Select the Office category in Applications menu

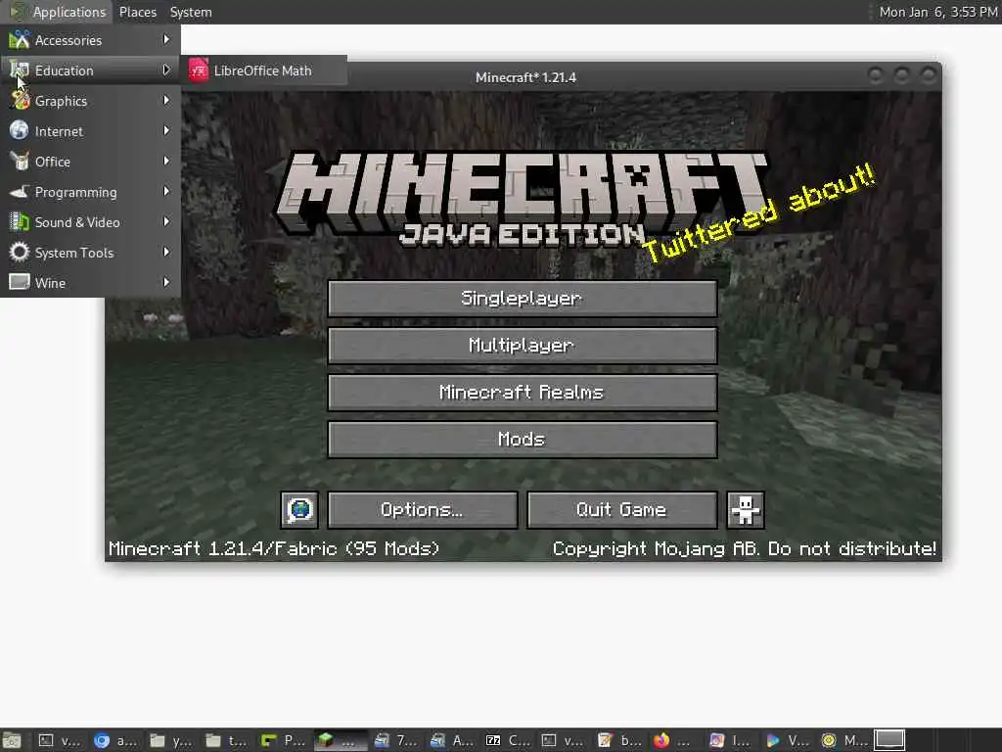tap(90, 162)
